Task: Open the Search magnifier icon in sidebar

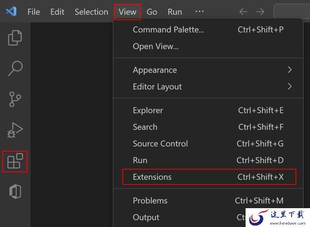Action: pos(15,68)
